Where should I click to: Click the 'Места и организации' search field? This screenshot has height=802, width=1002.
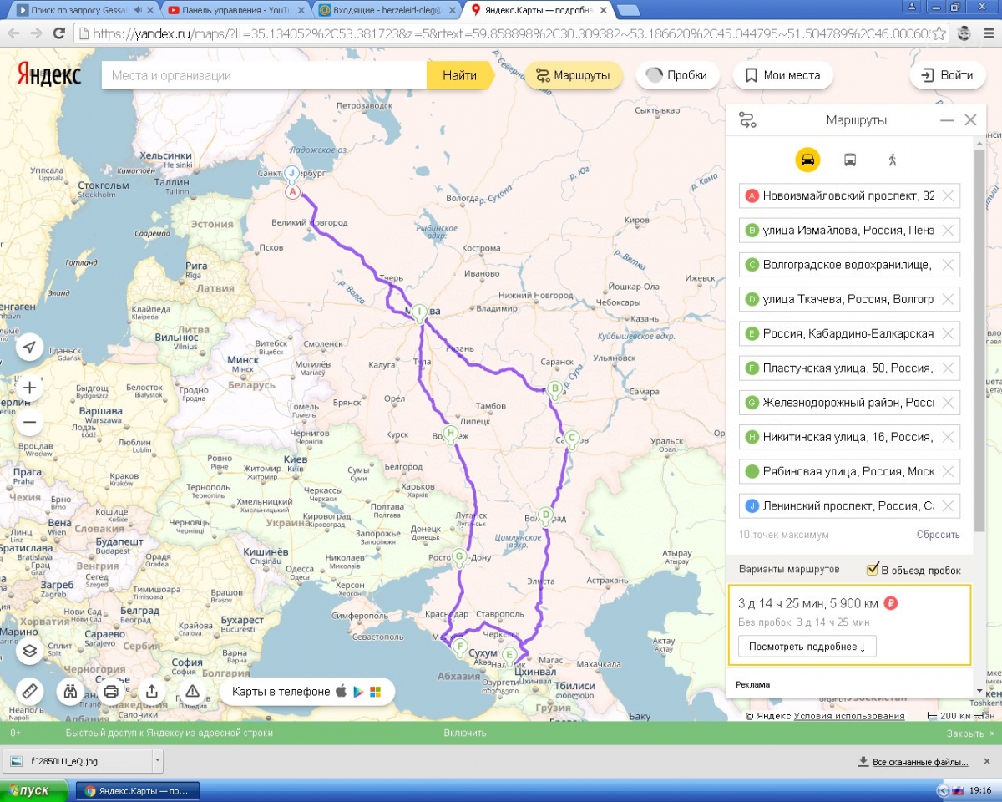point(264,75)
